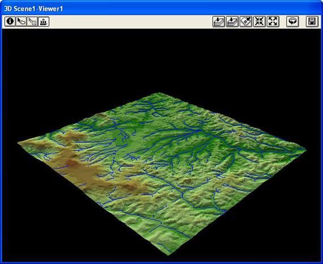This screenshot has width=323, height=264.
Task: Click first zoom-to-layers icon with arrow
Action: tap(219, 22)
